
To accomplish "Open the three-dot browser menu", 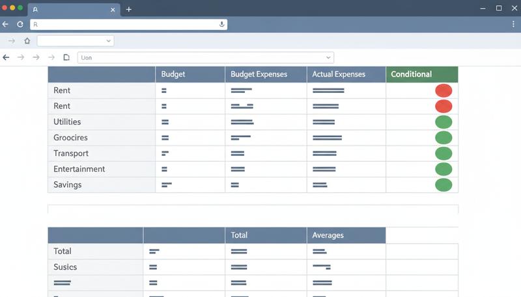I will (x=513, y=24).
